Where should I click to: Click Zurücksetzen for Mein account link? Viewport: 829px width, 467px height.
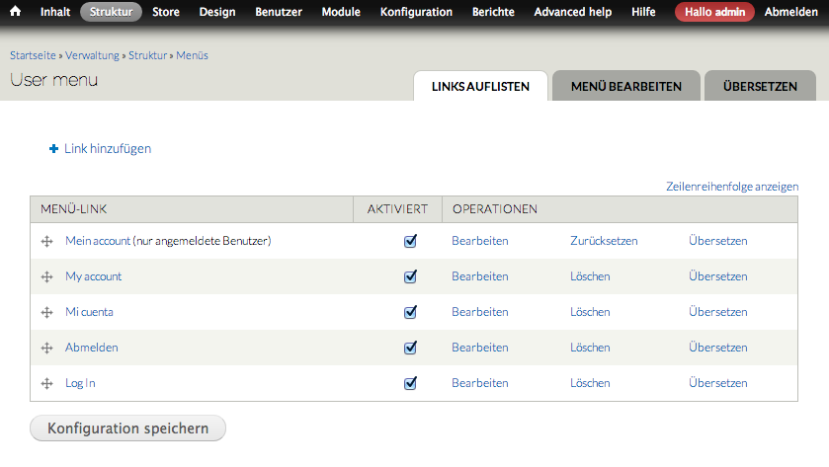tap(603, 241)
